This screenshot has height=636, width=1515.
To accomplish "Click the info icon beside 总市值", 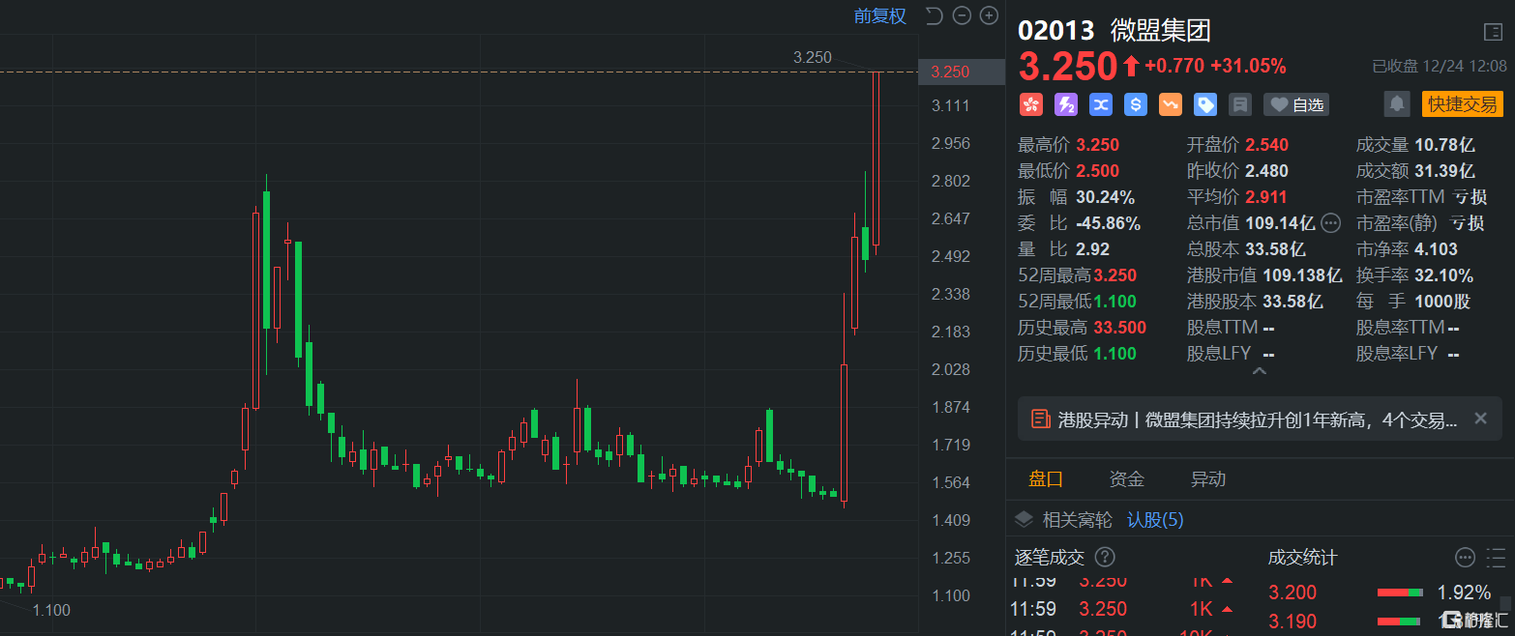I will (x=1331, y=223).
